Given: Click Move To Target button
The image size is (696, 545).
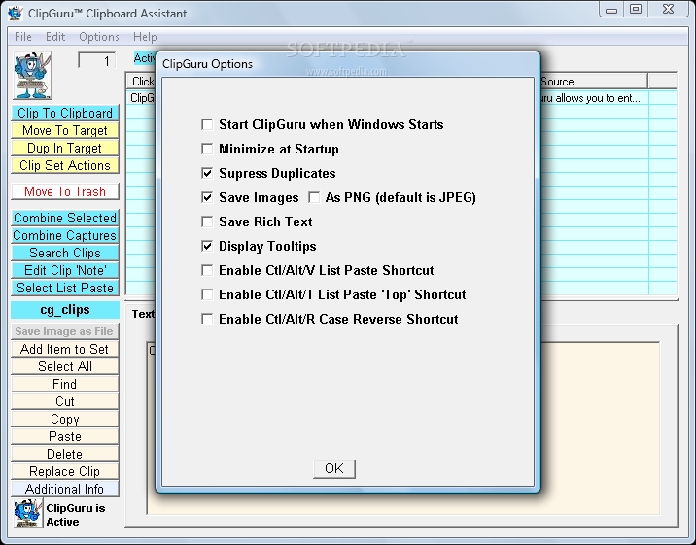Looking at the screenshot, I should pyautogui.click(x=65, y=130).
